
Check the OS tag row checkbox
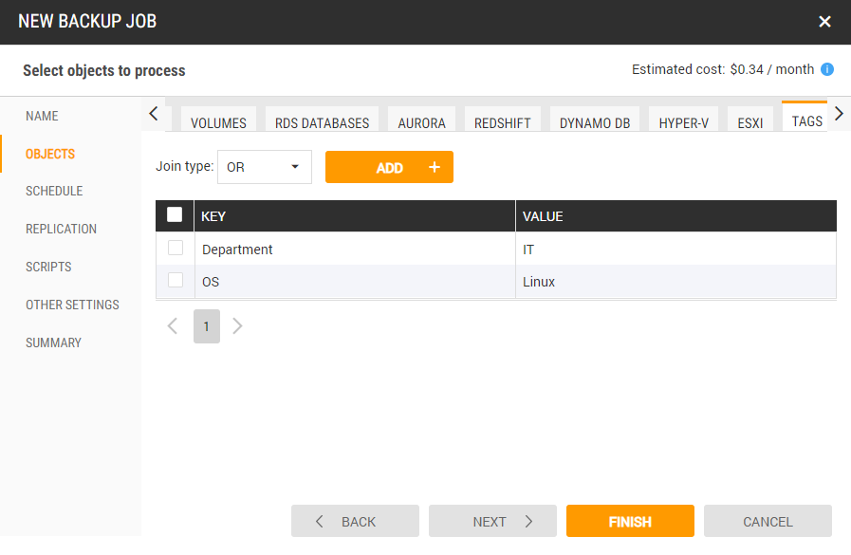176,281
